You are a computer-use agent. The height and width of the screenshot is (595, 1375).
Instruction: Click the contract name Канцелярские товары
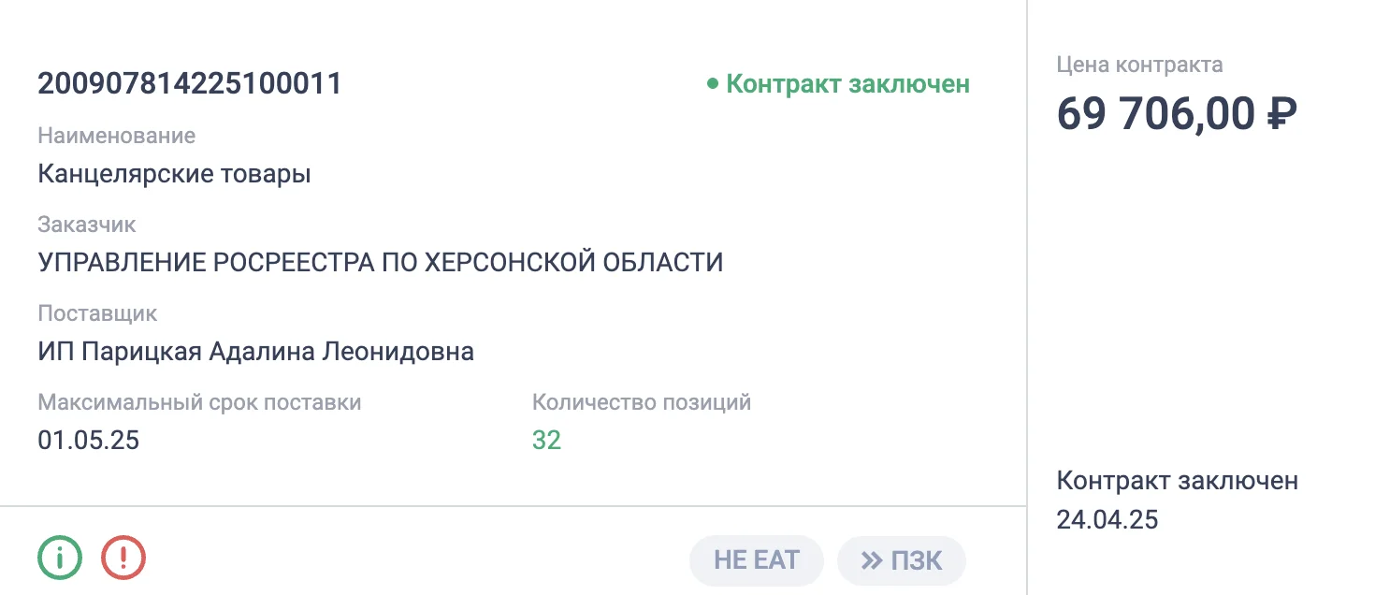[x=174, y=174]
